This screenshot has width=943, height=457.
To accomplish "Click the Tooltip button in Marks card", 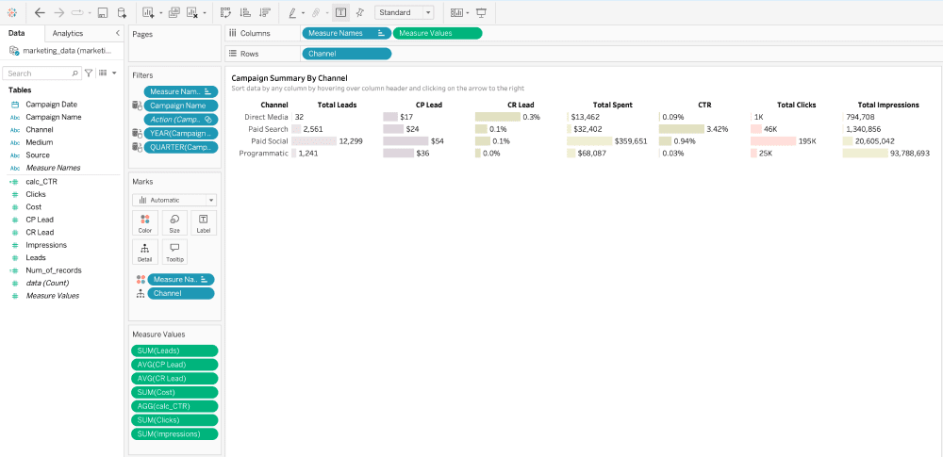I will click(174, 252).
